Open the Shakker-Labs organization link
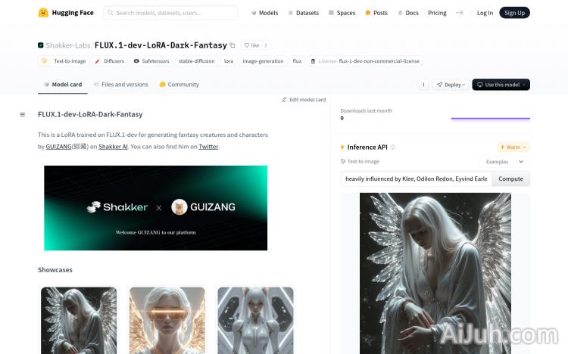Screen dimensions: 568x354 click(x=67, y=45)
